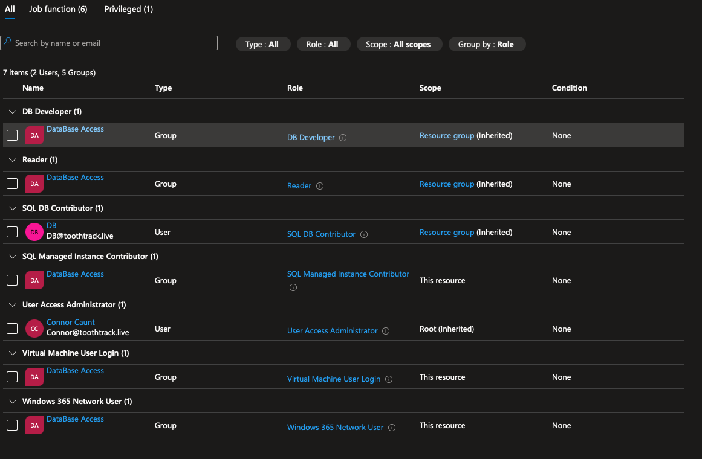Click pink DB user avatar
The width and height of the screenshot is (702, 459).
[x=34, y=232]
